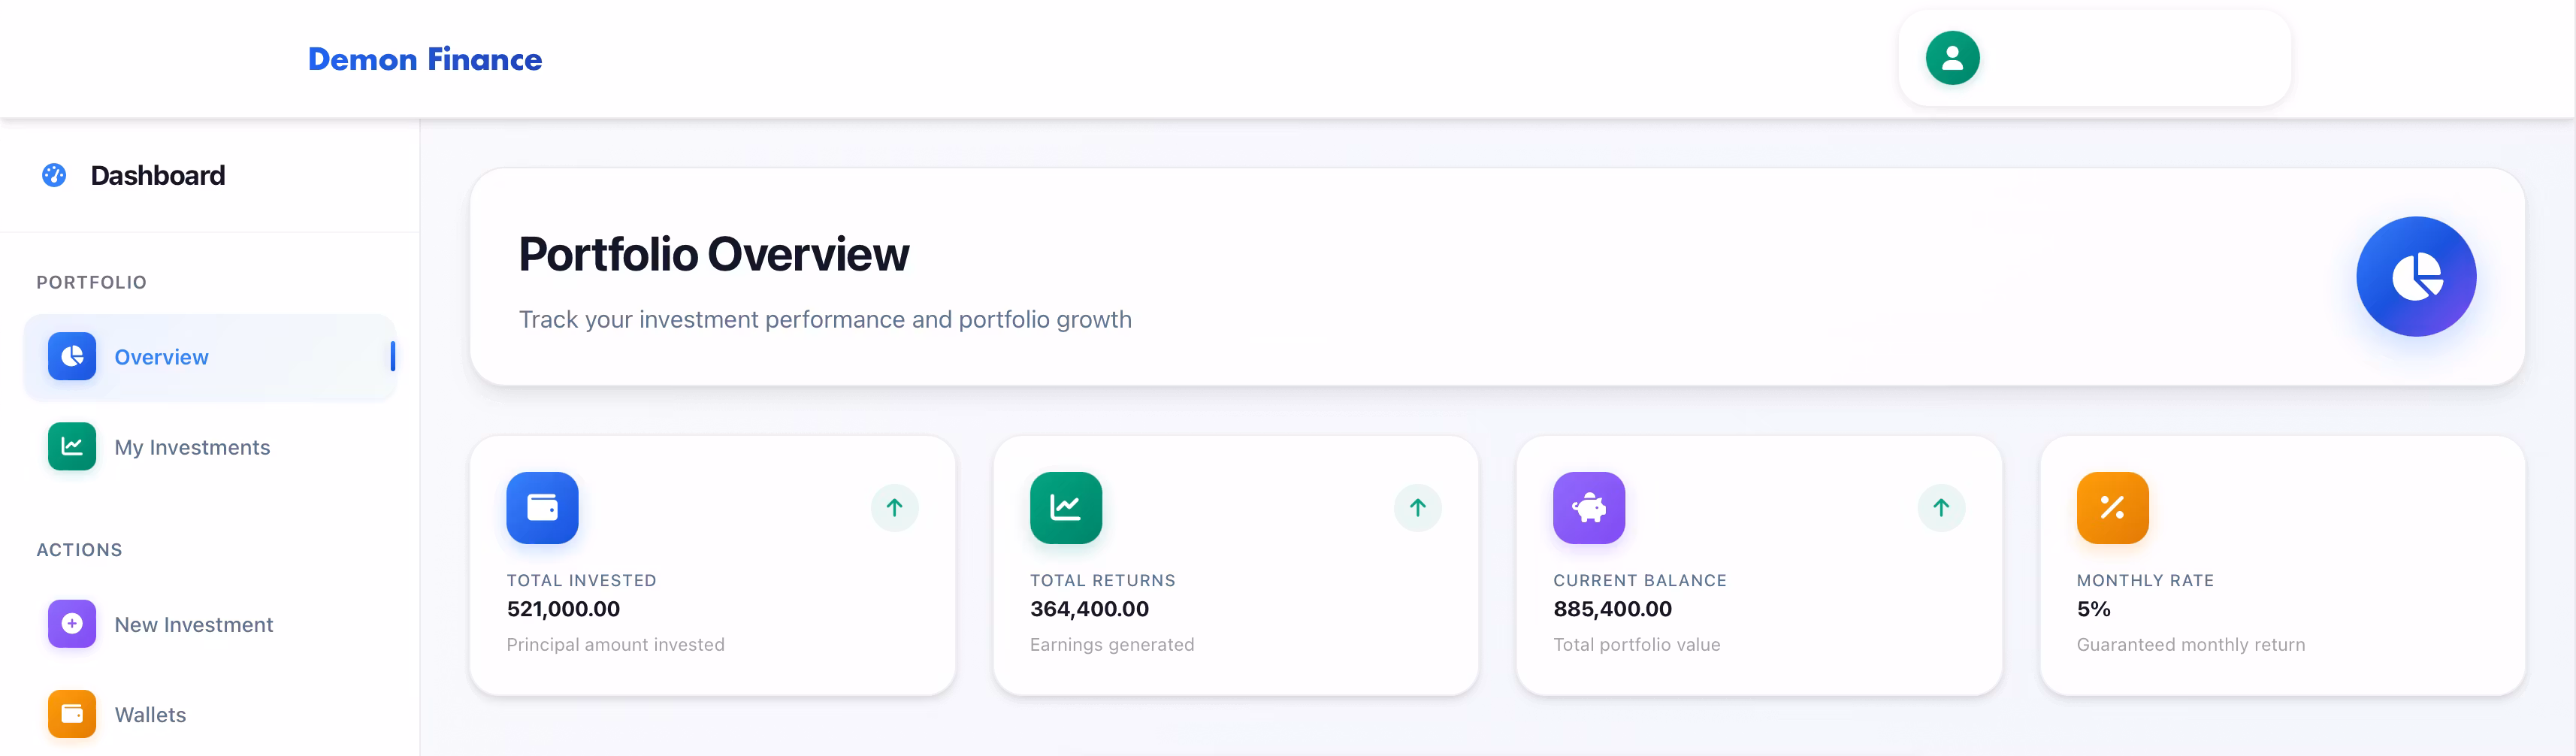Image resolution: width=2576 pixels, height=756 pixels.
Task: Select the Overview pie chart icon in sidebar
Action: pos(71,356)
